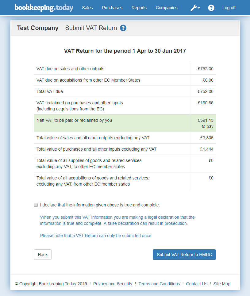Open the wrench settings icon
The height and width of the screenshot is (296, 250).
(x=194, y=8)
